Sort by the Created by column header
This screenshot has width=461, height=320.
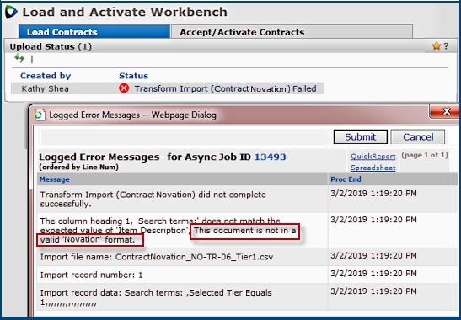pyautogui.click(x=46, y=76)
